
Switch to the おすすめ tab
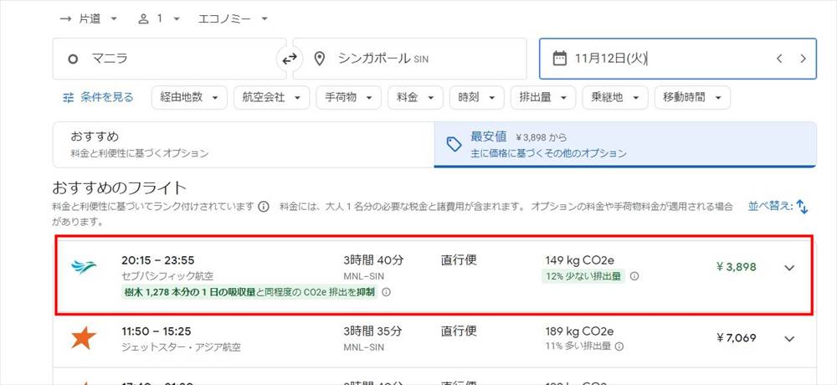243,144
